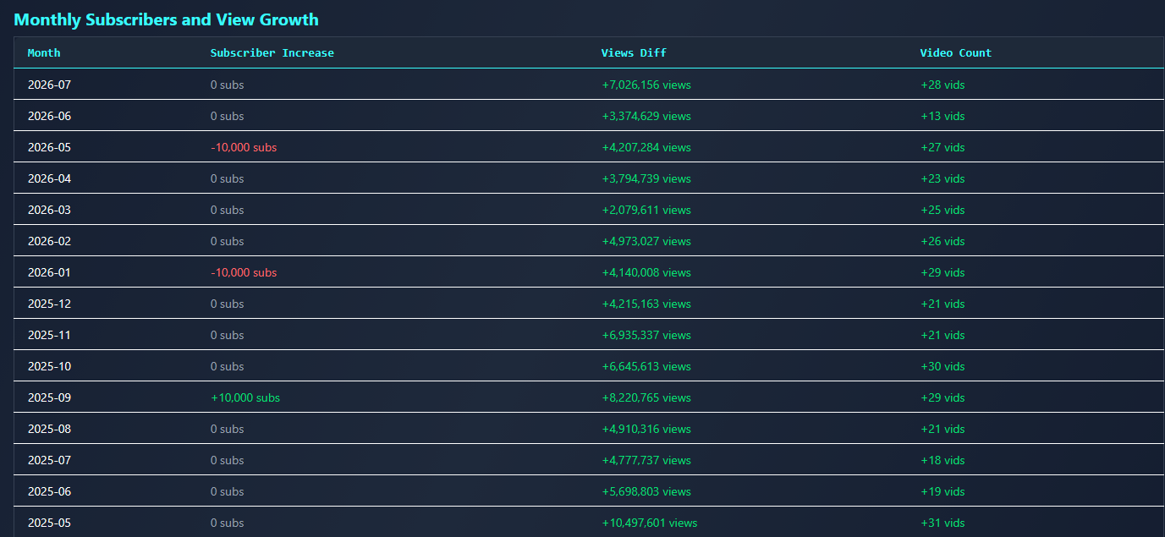Click the 0 subs value for 2025-12
The width and height of the screenshot is (1165, 537).
coord(227,304)
